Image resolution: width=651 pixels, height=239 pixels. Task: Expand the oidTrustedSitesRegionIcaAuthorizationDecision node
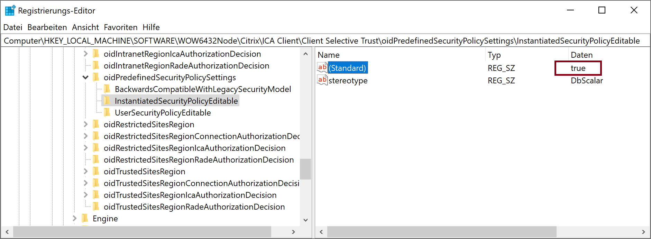pyautogui.click(x=85, y=195)
